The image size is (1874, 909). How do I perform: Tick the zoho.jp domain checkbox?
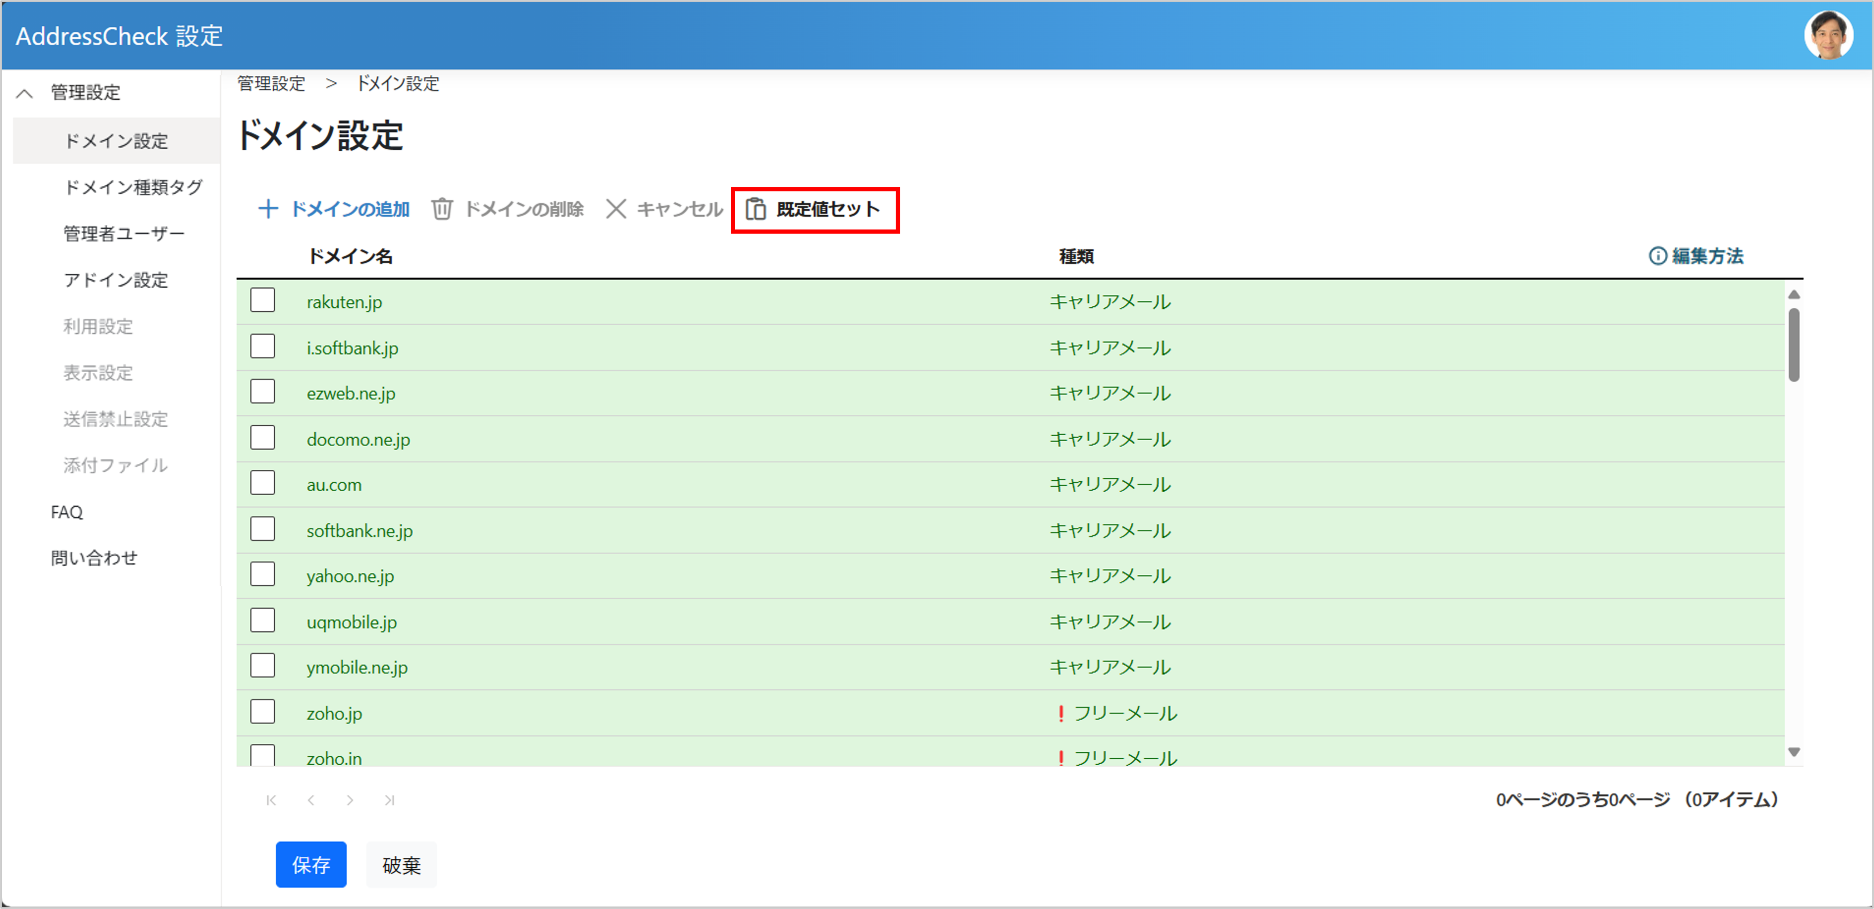coord(263,712)
